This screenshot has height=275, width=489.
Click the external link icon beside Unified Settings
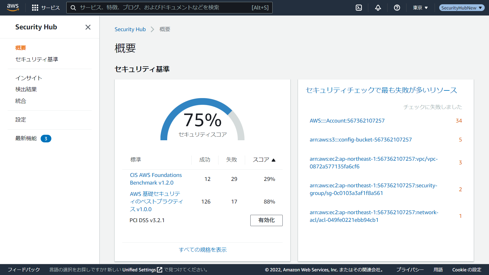tap(160, 270)
